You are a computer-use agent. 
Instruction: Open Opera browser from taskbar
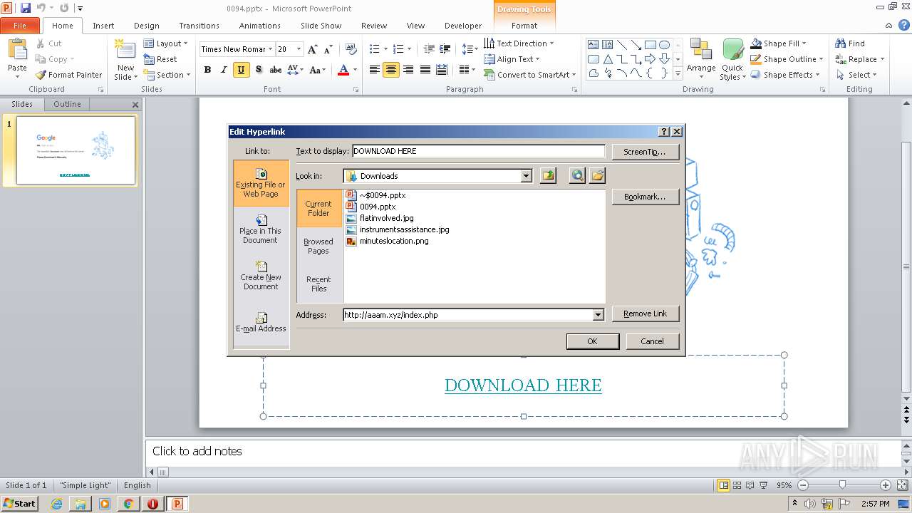point(152,503)
